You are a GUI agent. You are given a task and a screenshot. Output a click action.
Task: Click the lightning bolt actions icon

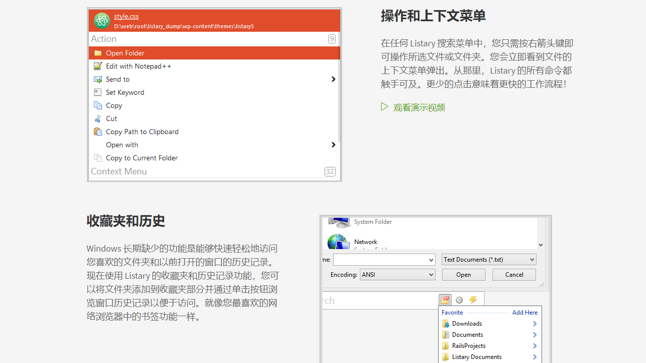click(473, 300)
